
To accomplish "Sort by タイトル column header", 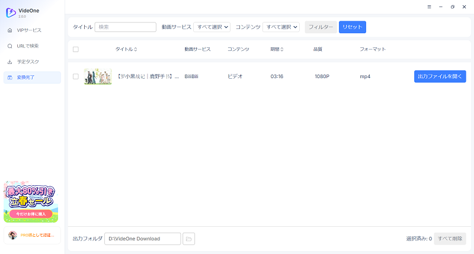I will (x=126, y=49).
